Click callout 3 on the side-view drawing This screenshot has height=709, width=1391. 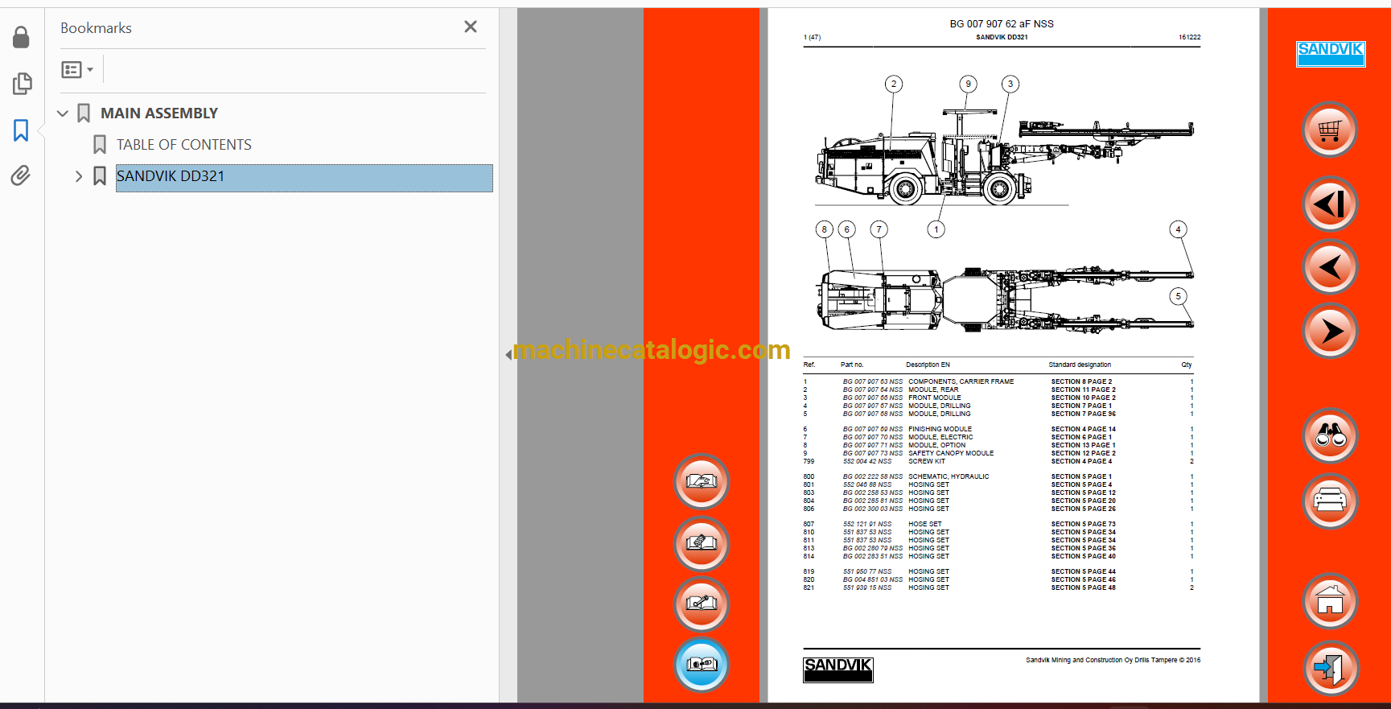click(x=1010, y=84)
